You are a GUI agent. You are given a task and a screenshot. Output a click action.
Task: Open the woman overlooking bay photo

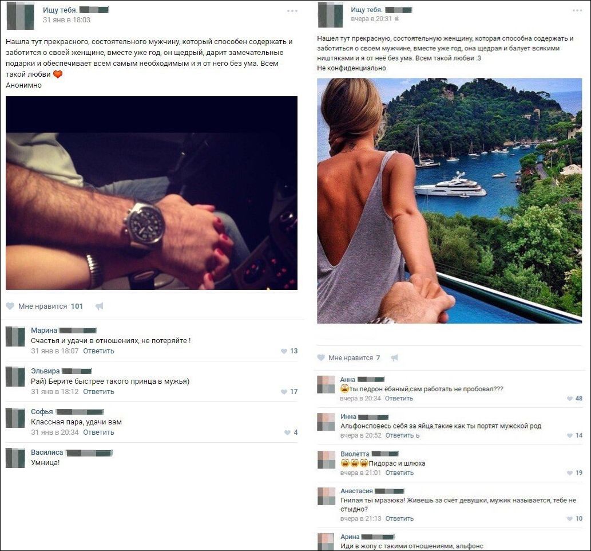click(449, 201)
